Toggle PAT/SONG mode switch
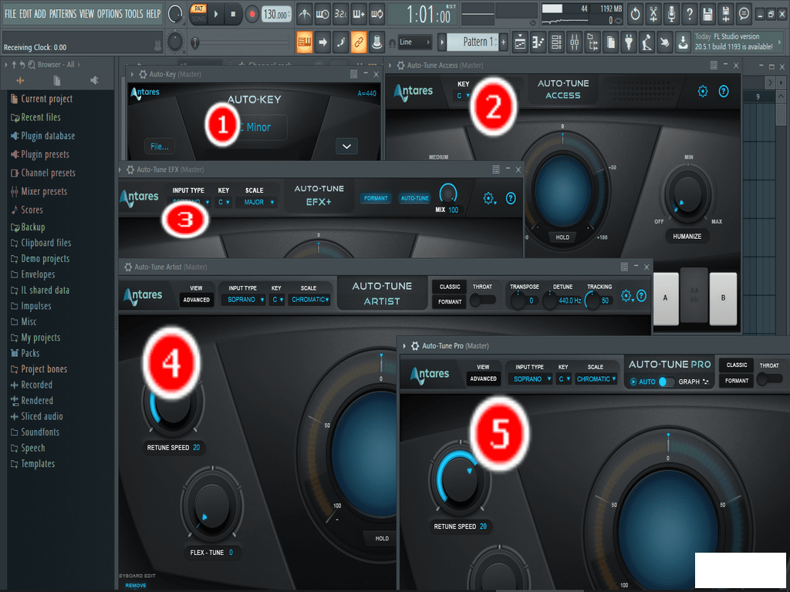The width and height of the screenshot is (790, 592). [198, 14]
